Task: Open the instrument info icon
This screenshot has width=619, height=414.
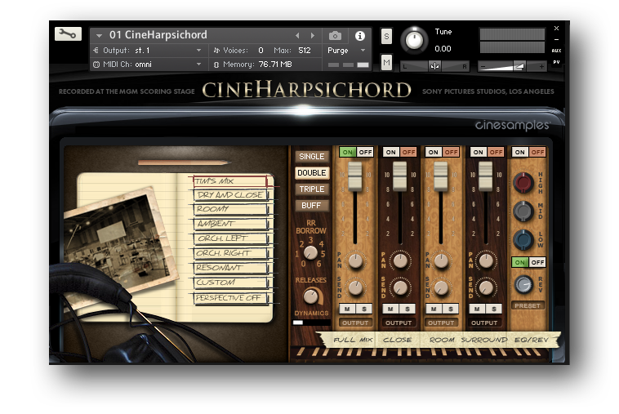Action: coord(359,36)
